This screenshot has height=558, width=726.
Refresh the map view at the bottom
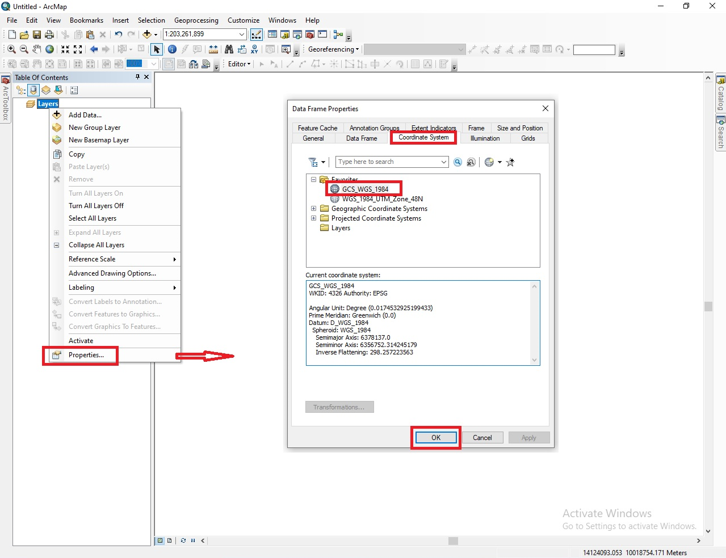(x=183, y=540)
